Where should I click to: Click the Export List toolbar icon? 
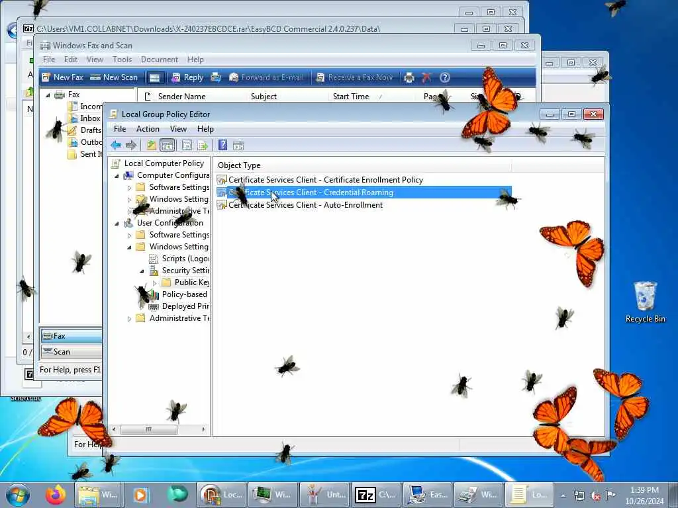203,145
